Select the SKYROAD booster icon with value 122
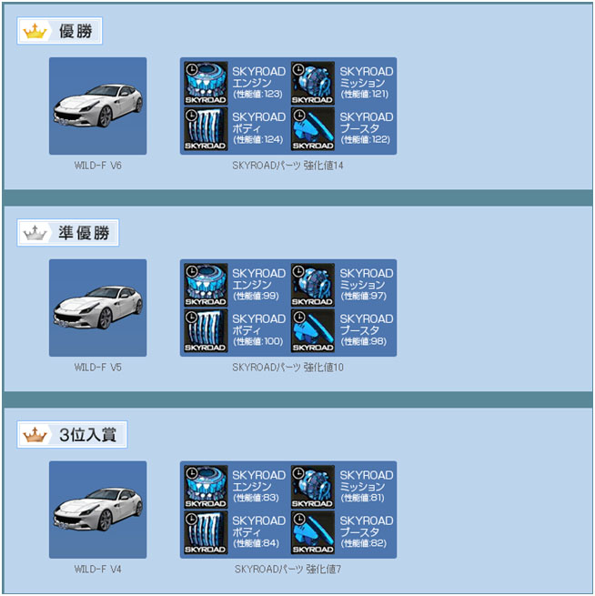 [x=313, y=129]
